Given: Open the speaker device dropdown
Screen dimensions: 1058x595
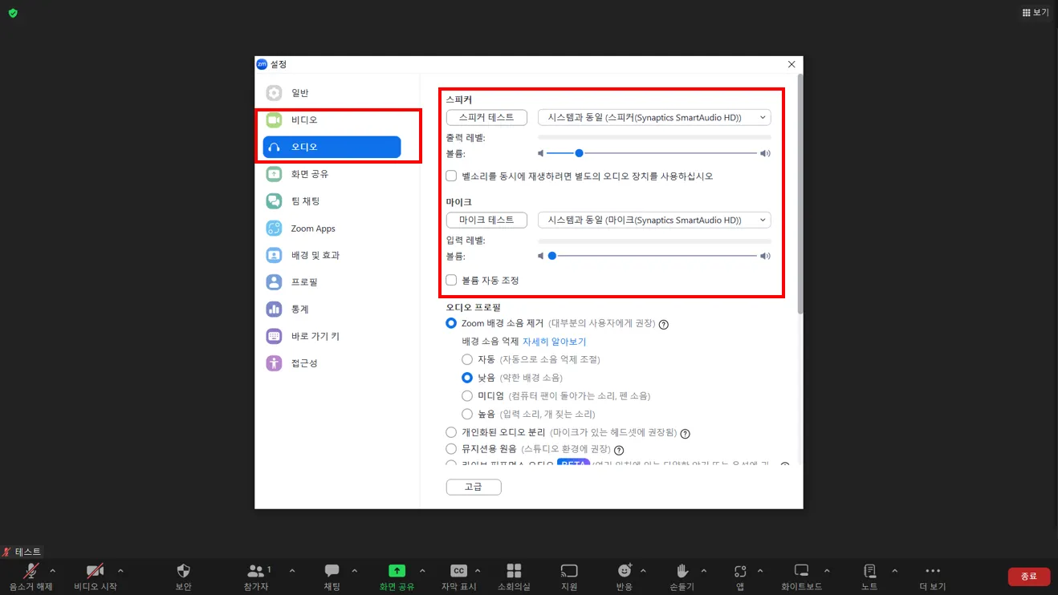Looking at the screenshot, I should pos(654,117).
